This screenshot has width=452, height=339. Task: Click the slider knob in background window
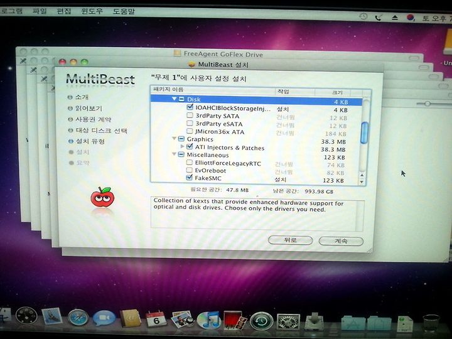(x=428, y=104)
